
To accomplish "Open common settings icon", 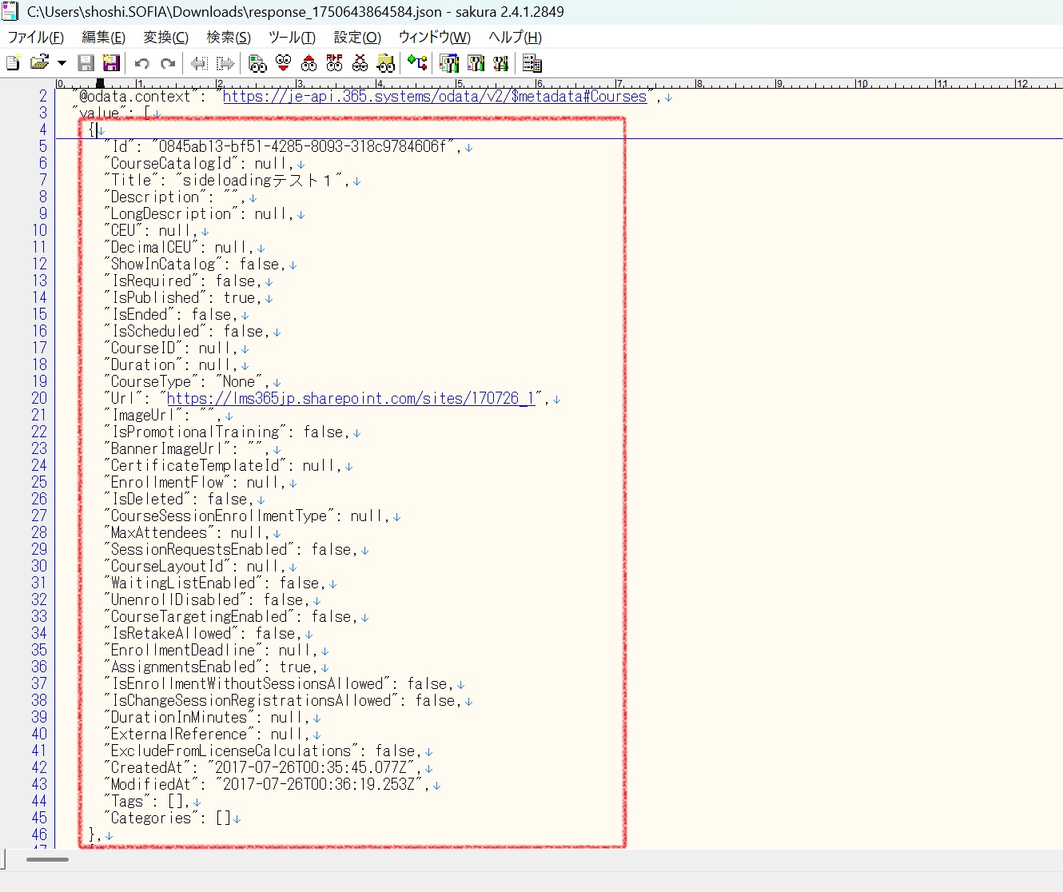I will click(x=501, y=63).
